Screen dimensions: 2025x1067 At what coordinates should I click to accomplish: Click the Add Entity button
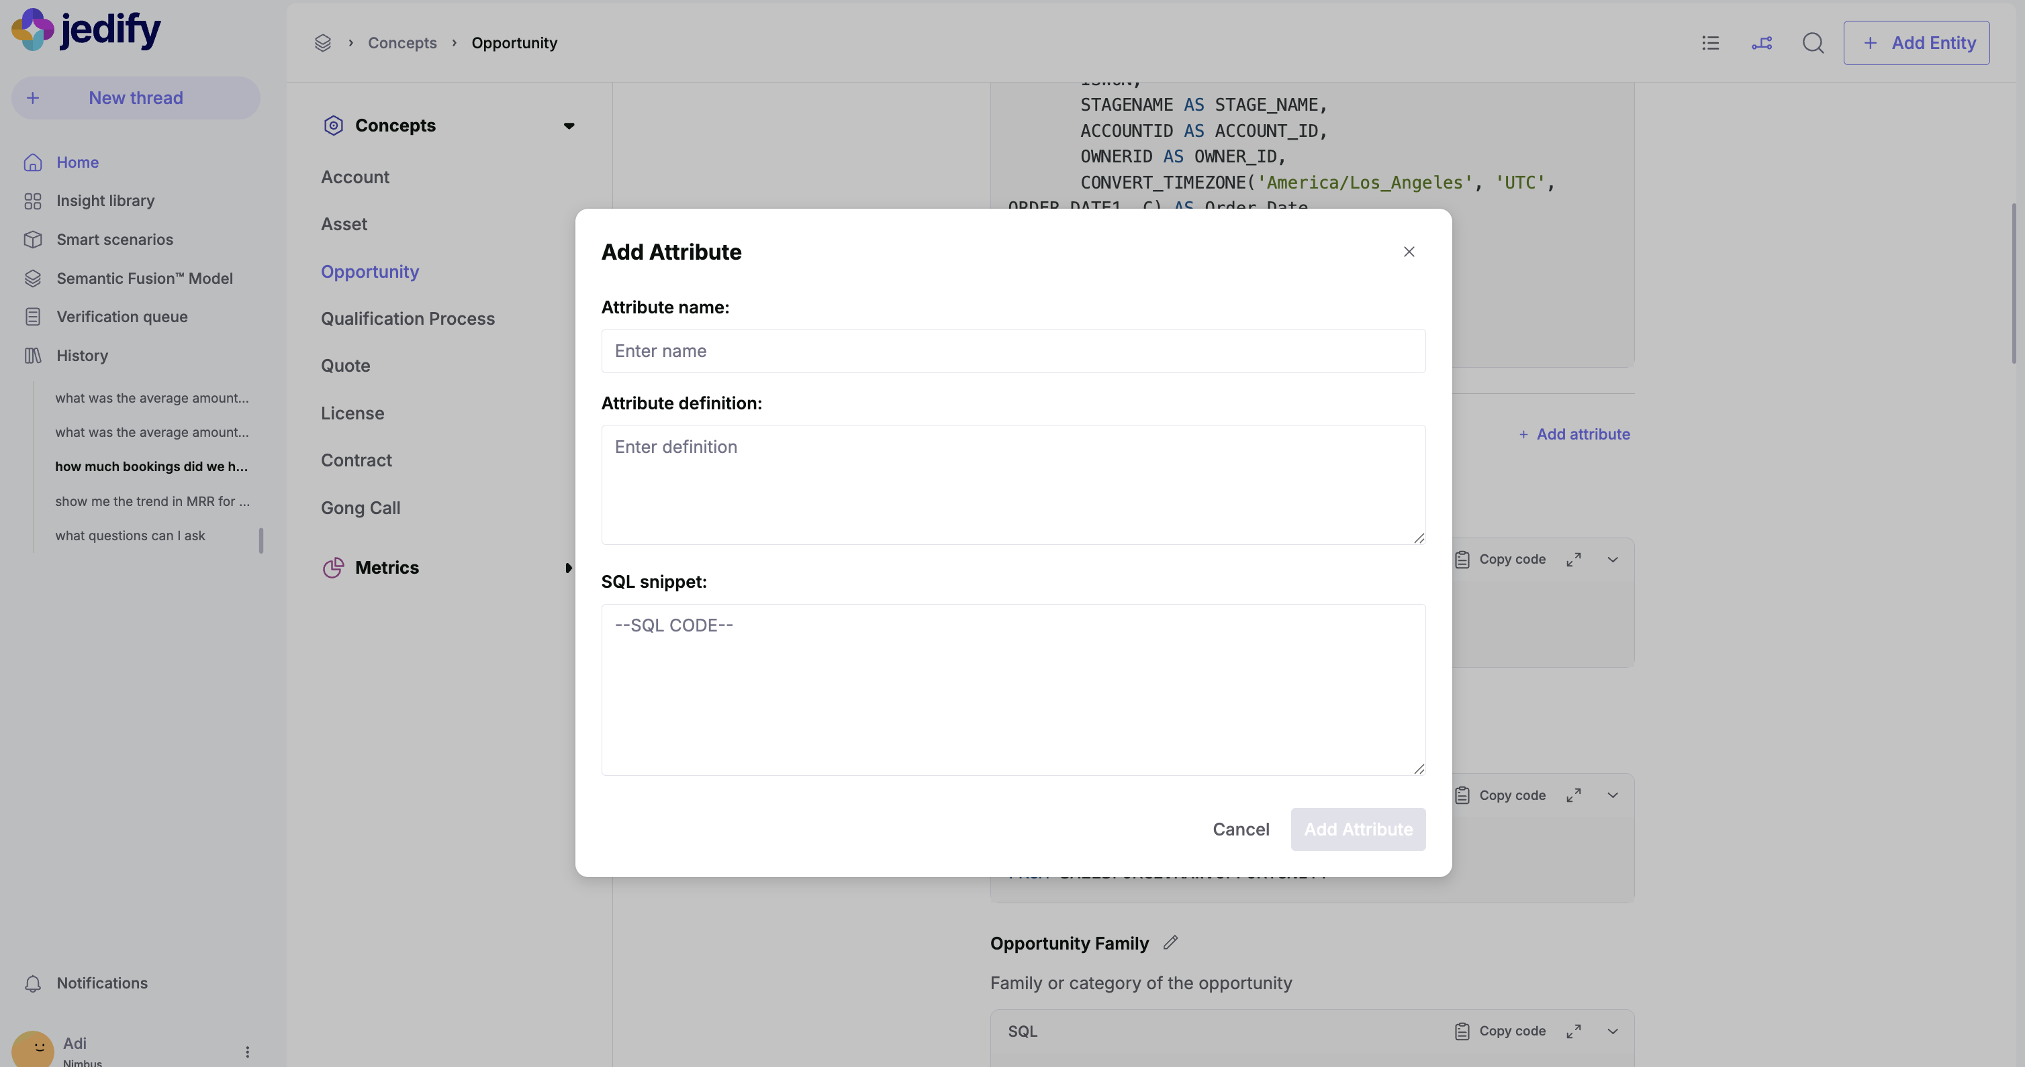click(1916, 43)
